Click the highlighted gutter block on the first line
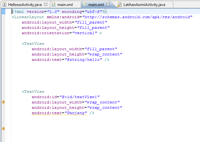The height and width of the screenshot is (142, 200). tap(3, 12)
